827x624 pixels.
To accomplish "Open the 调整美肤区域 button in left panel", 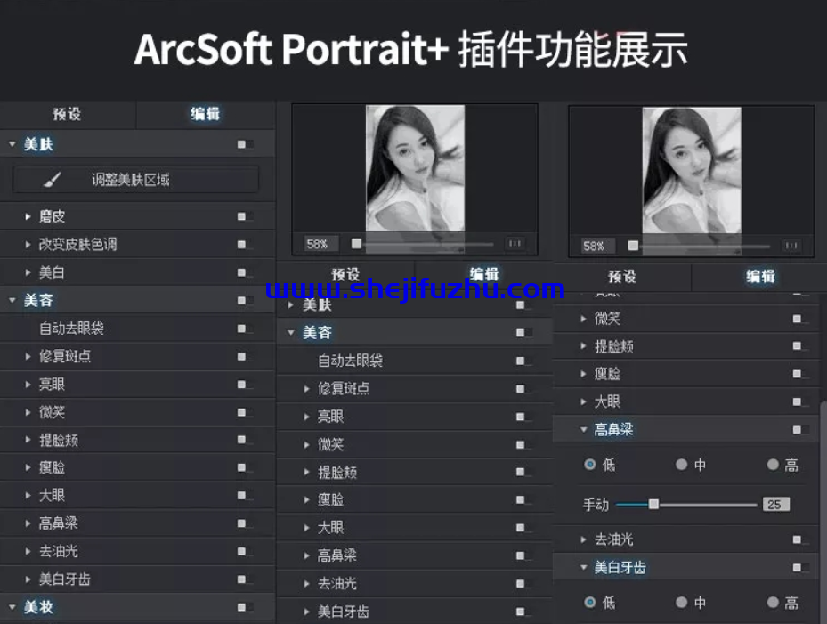I will tap(136, 180).
